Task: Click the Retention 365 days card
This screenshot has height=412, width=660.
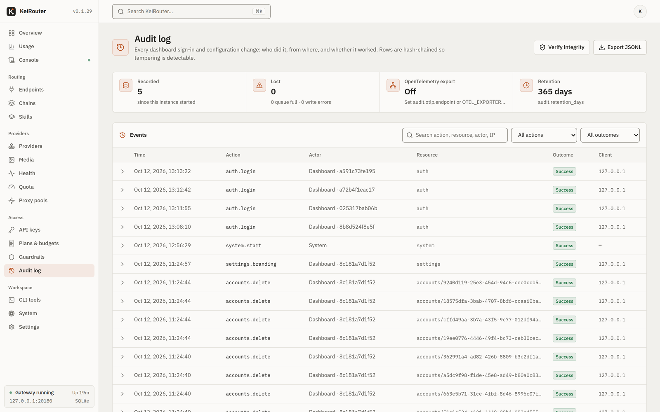Action: [x=580, y=92]
